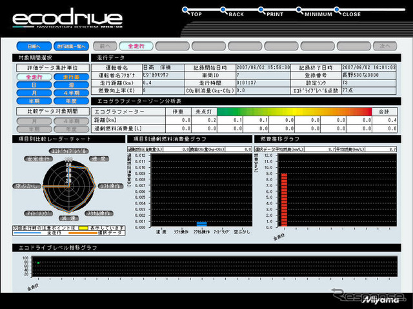Image resolution: width=413 pixels, height=309 pixels.
Task: Click record start time 2007/06/02 15:58:30
Action: (263, 68)
